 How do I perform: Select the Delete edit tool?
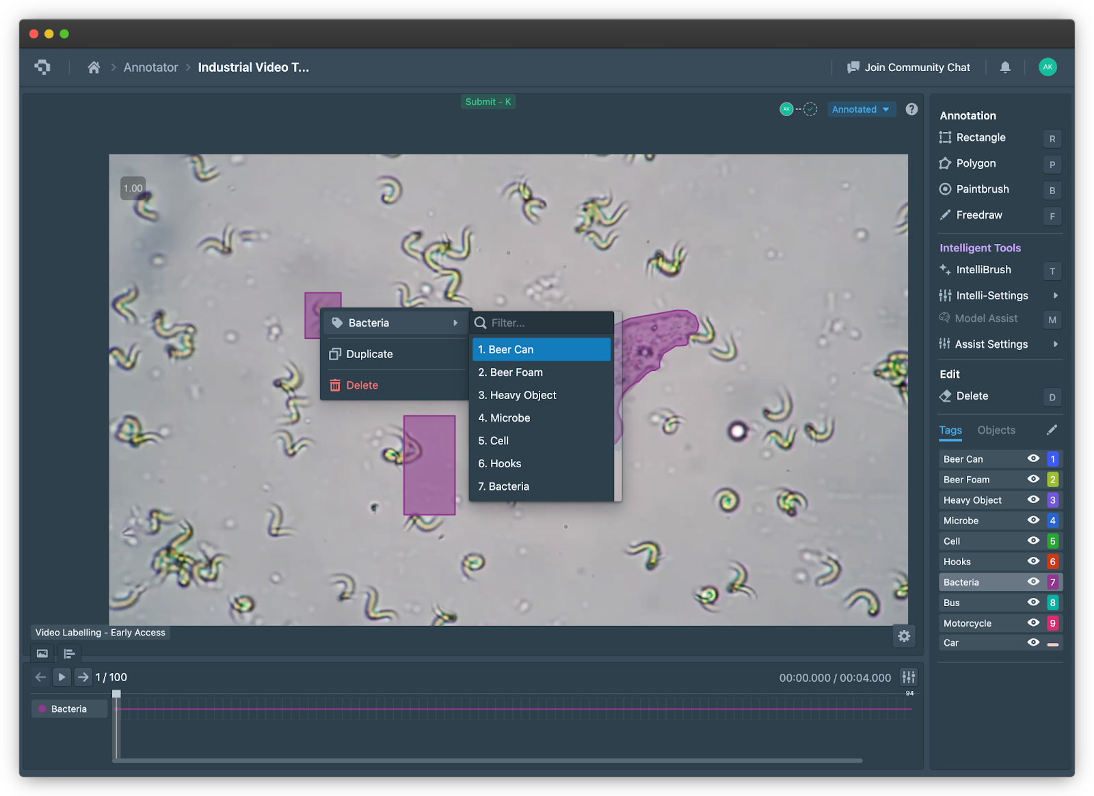click(x=972, y=396)
